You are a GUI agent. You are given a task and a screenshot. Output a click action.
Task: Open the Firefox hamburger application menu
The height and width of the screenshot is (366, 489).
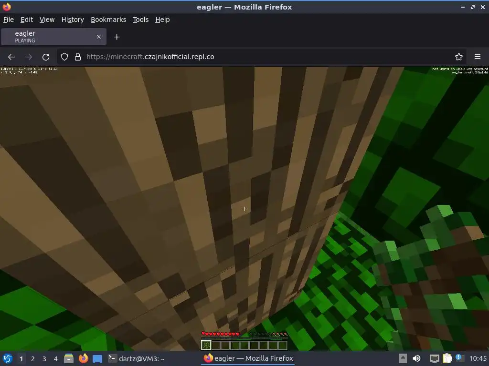click(x=478, y=57)
